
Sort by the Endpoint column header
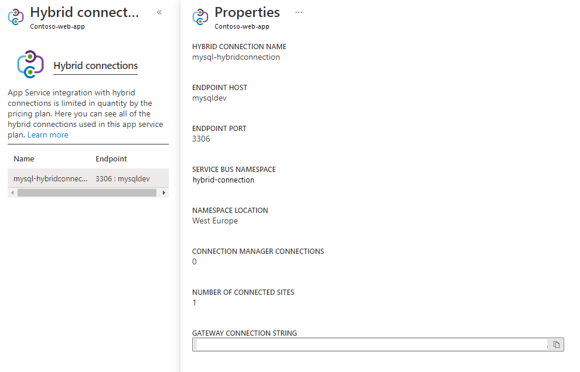[x=111, y=159]
